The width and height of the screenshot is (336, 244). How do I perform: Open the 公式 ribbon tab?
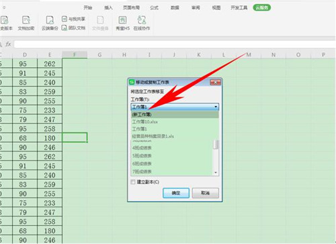154,7
